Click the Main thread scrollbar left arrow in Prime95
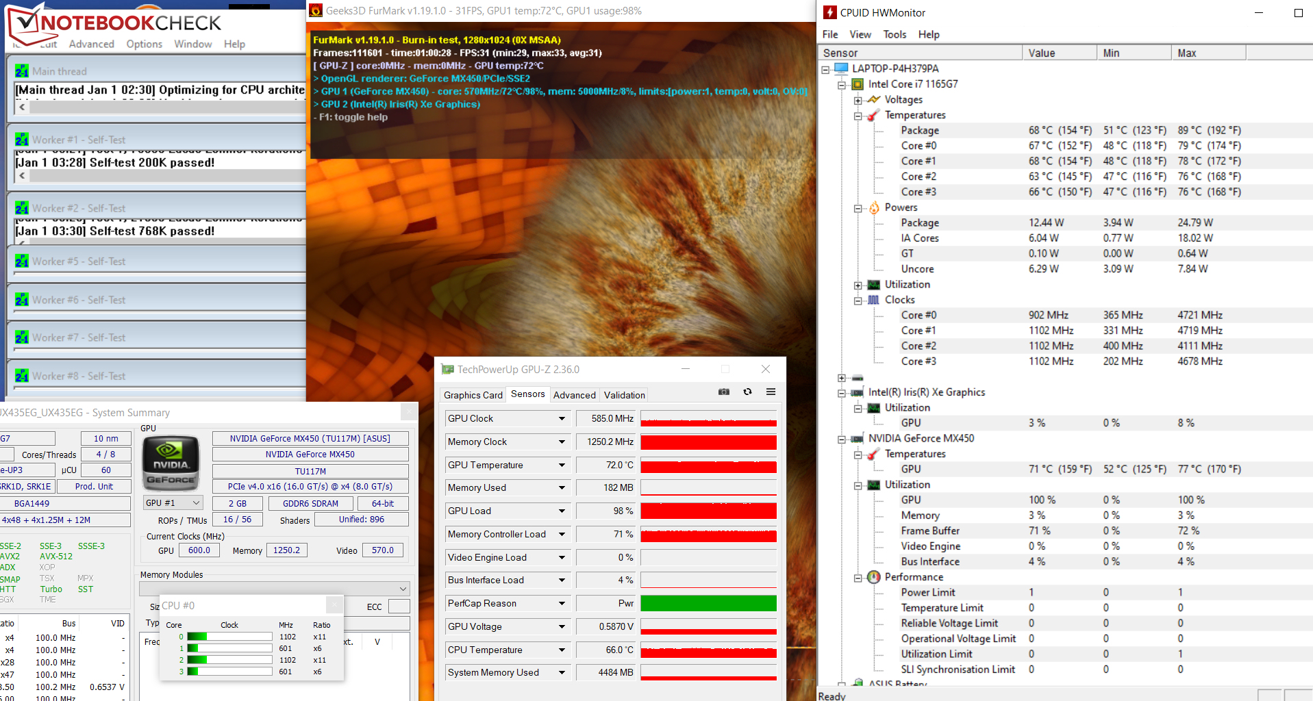Screen dimensions: 1313x701 (22, 107)
